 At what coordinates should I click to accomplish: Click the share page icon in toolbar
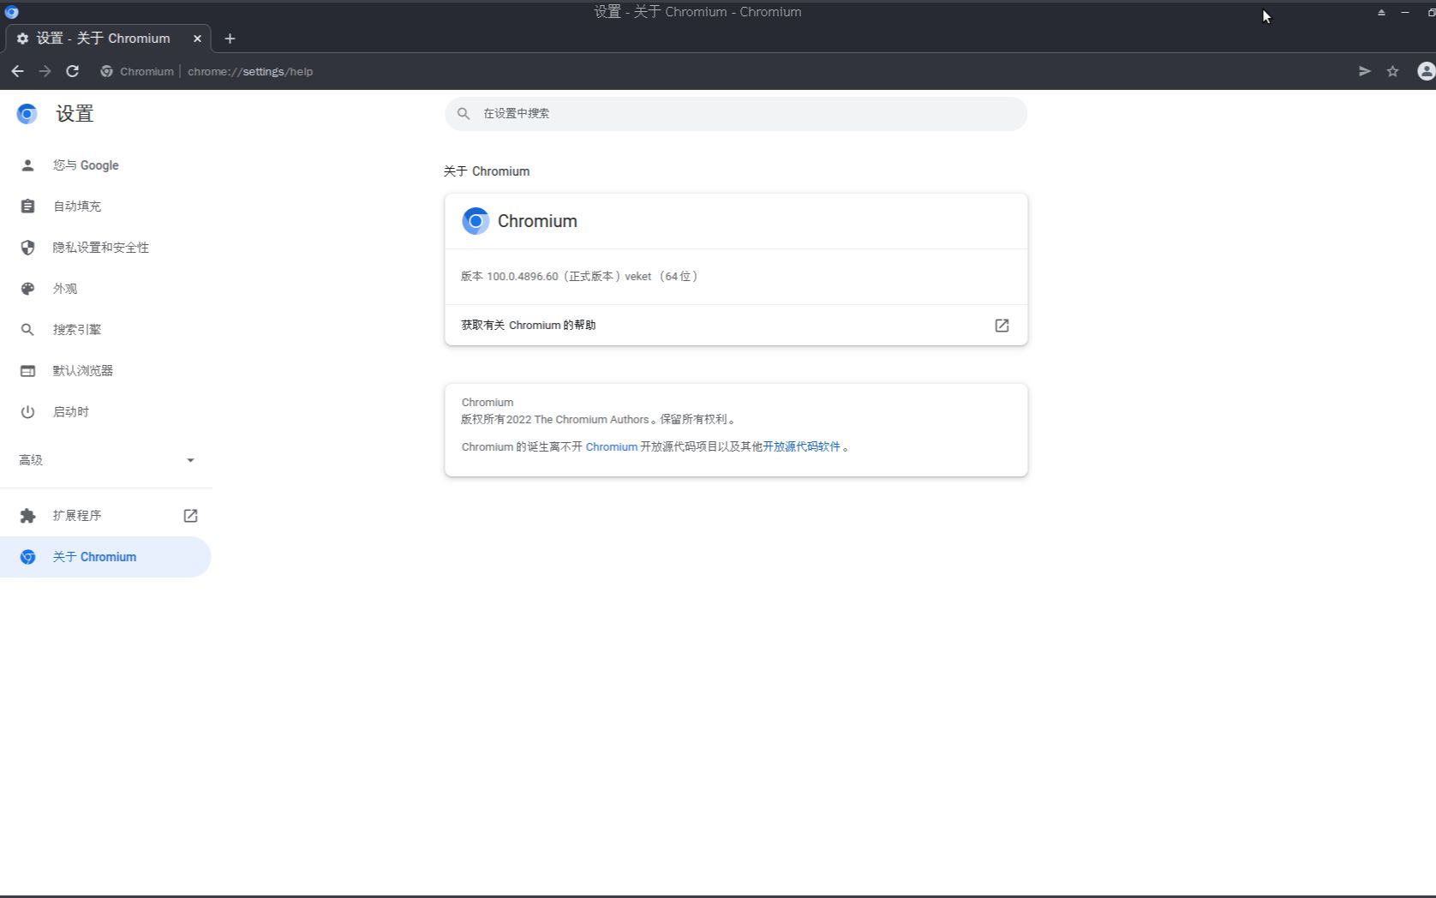pyautogui.click(x=1365, y=71)
